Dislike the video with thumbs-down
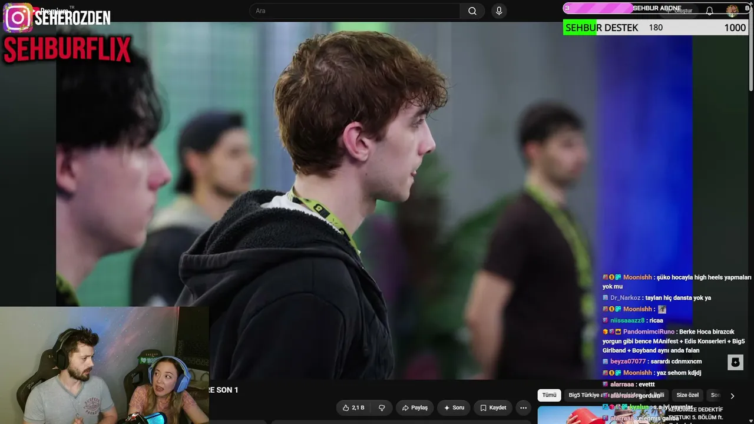The height and width of the screenshot is (424, 754). (382, 408)
